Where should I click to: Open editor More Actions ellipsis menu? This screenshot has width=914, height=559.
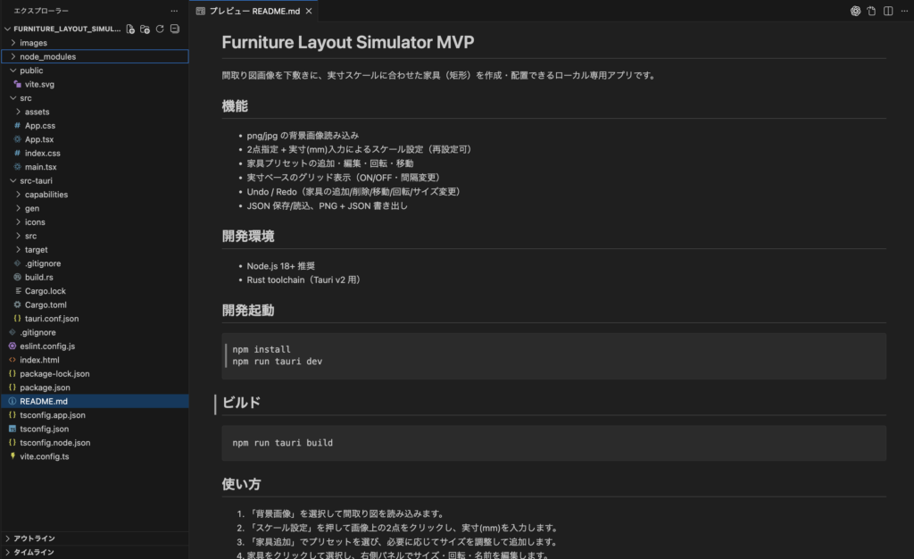point(904,11)
